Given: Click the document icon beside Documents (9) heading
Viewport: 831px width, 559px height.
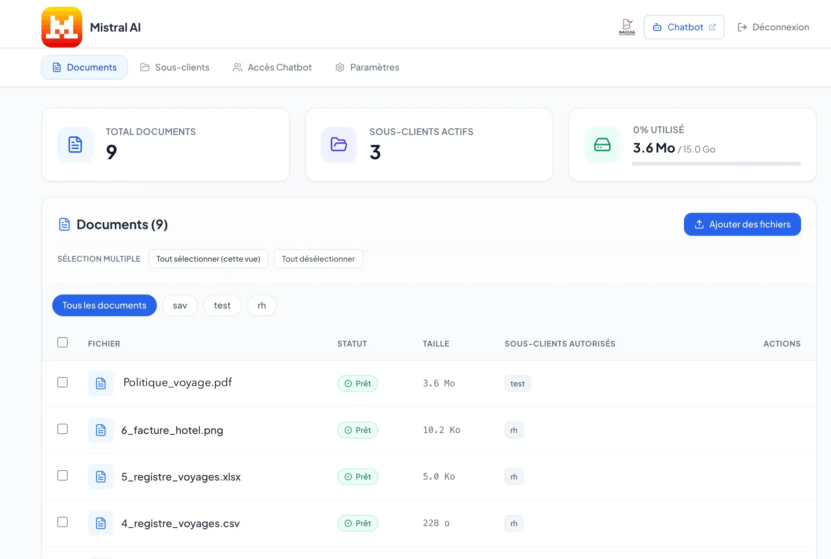Looking at the screenshot, I should [64, 225].
